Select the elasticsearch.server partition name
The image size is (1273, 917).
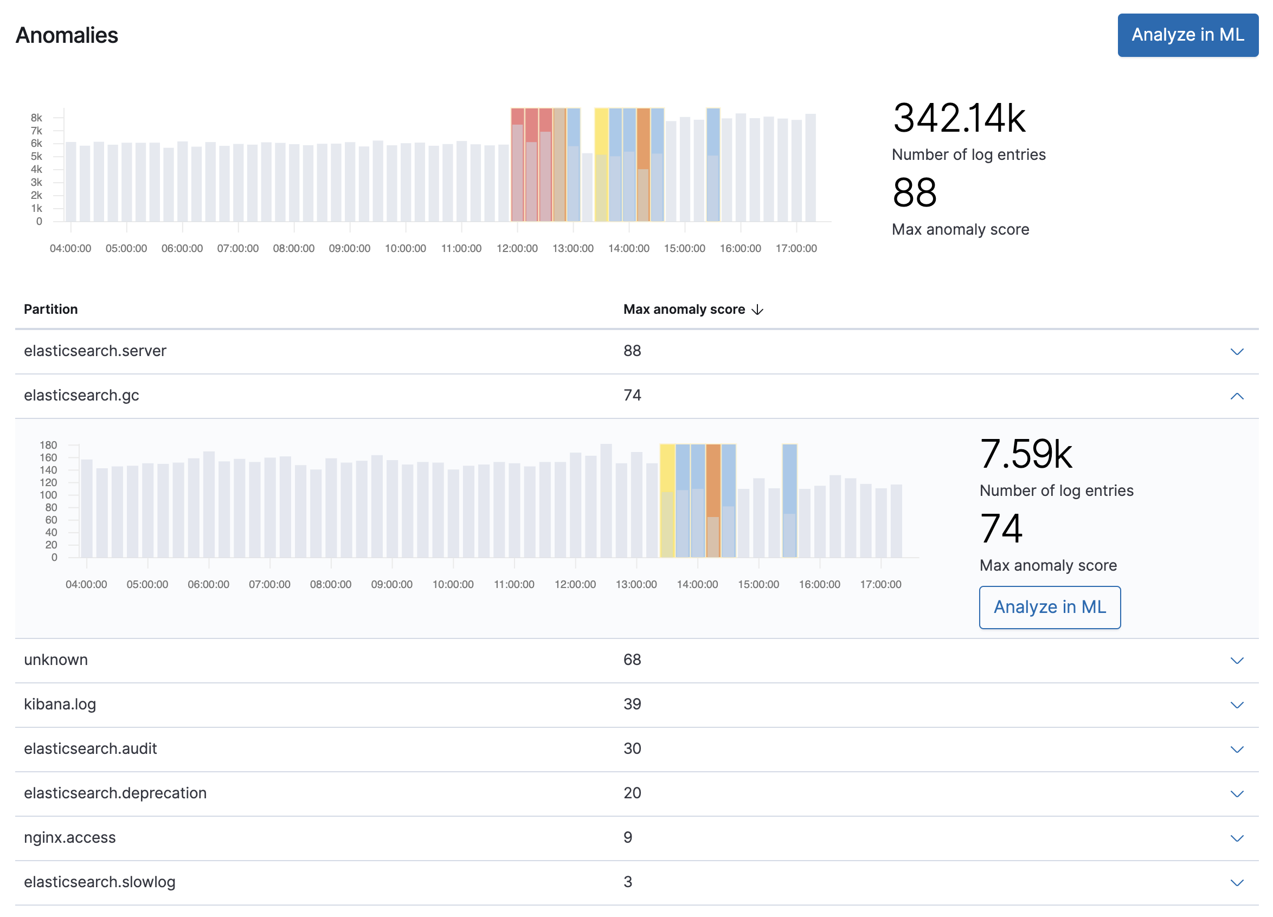[x=95, y=351]
